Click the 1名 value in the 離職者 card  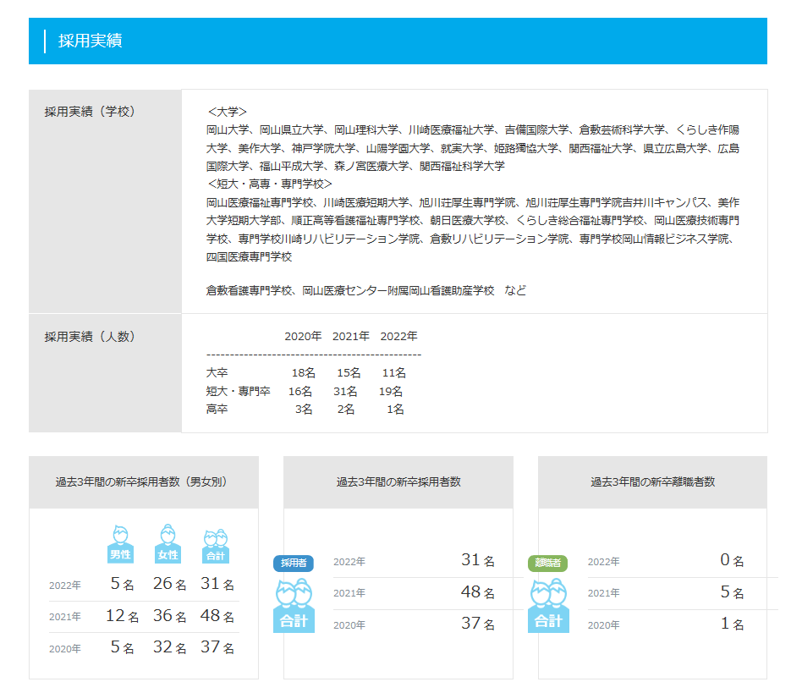732,624
